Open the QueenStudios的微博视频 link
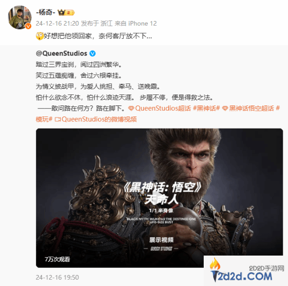 click(99, 119)
